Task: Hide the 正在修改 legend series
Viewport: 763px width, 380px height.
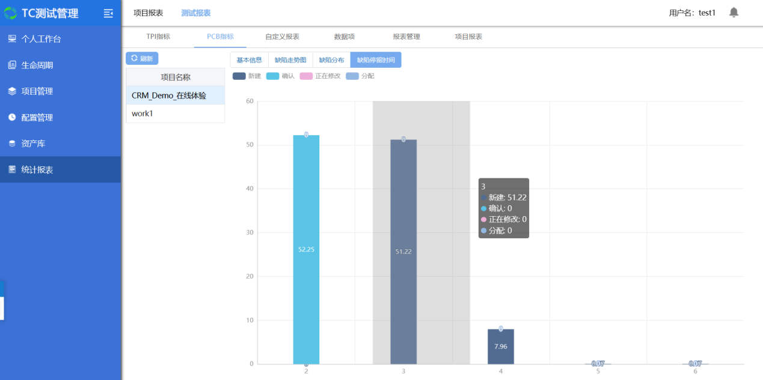Action: 307,76
